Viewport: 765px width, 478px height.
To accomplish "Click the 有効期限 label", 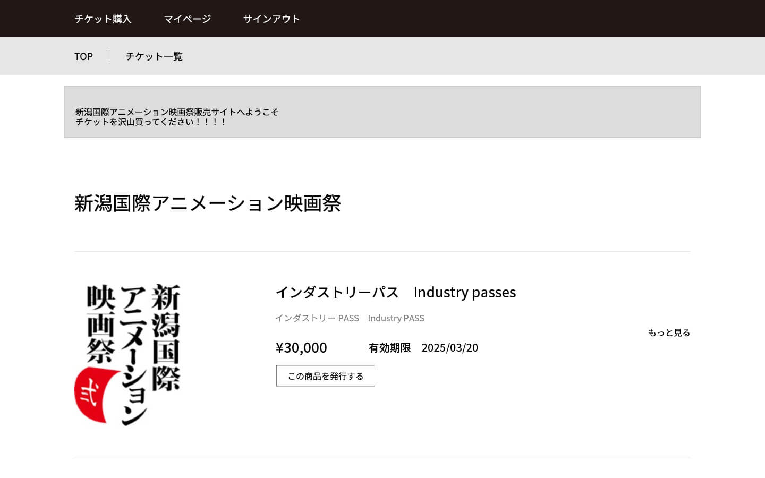I will (389, 348).
